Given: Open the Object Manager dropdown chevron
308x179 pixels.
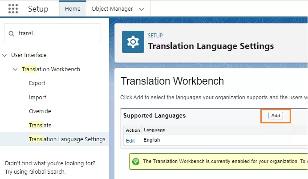Looking at the screenshot, I should (x=142, y=9).
